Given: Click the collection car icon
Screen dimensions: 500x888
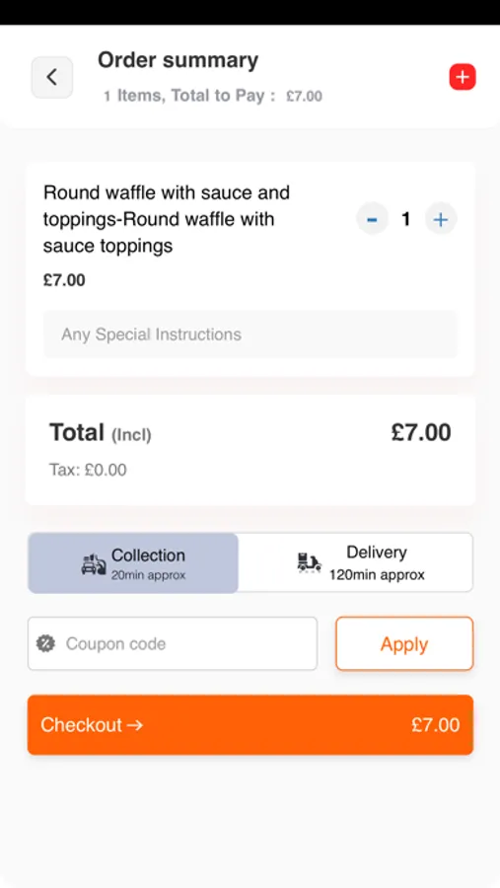Looking at the screenshot, I should (94, 564).
